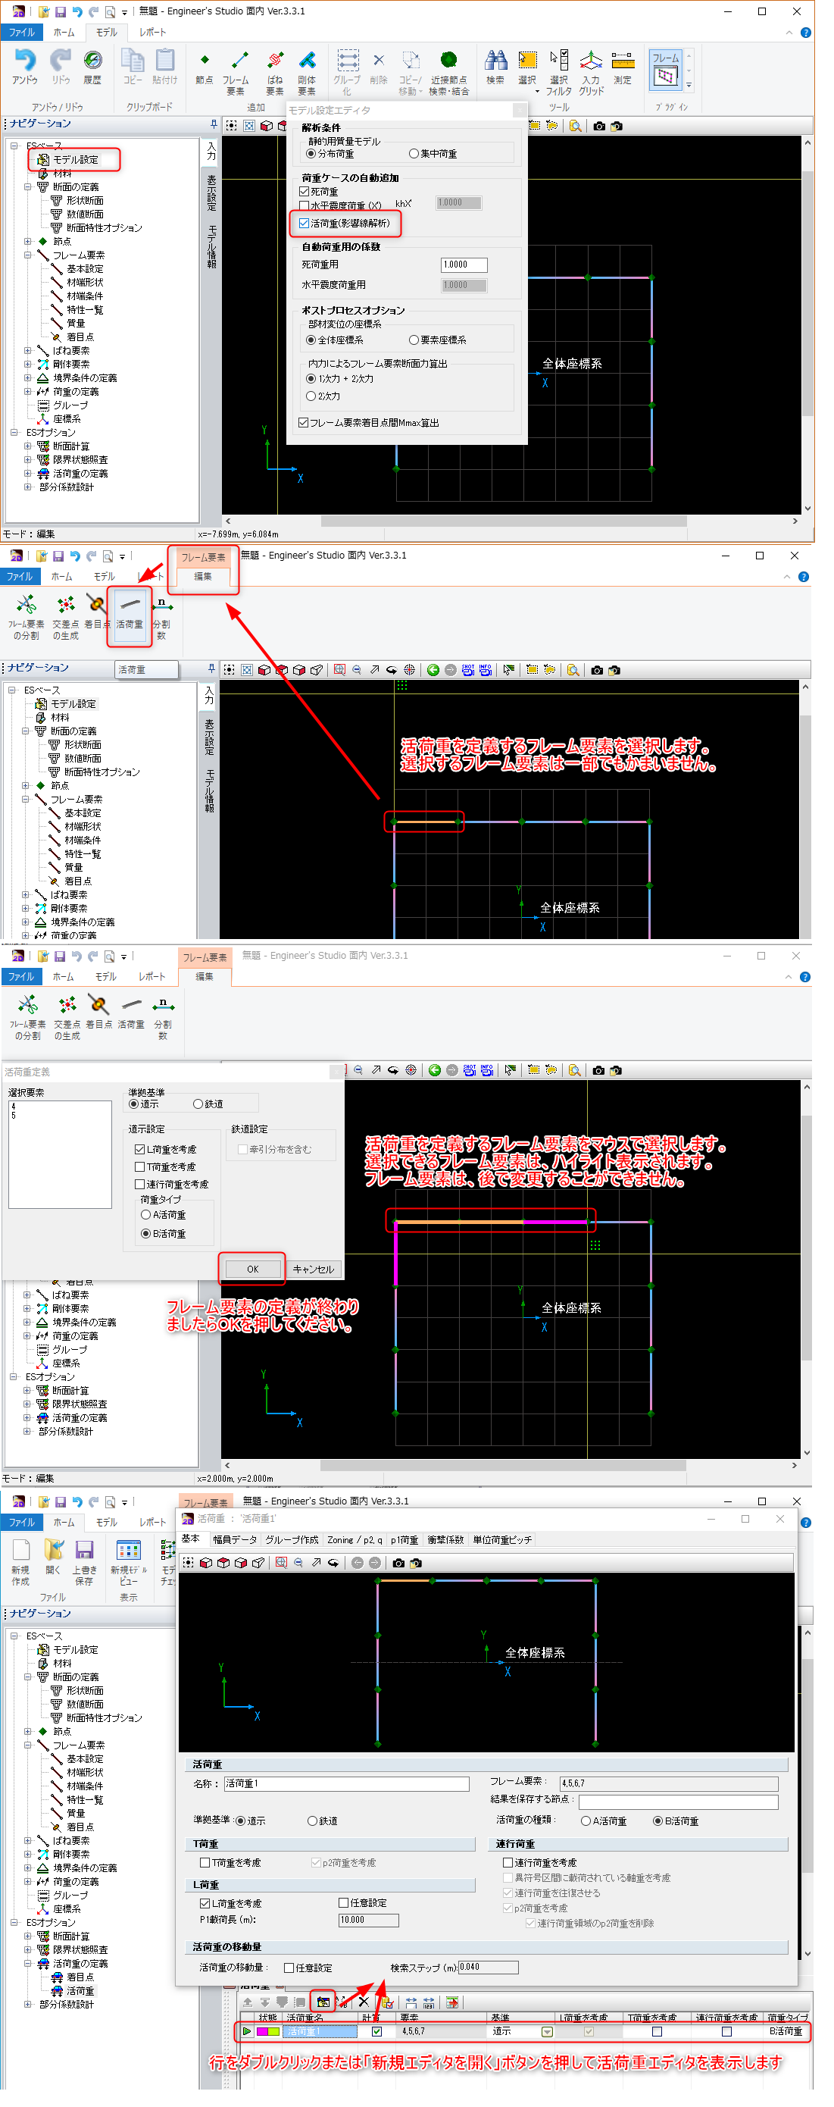This screenshot has height=2107, width=834.
Task: Open the 単位荷重ピッチ tab
Action: pos(503,1541)
